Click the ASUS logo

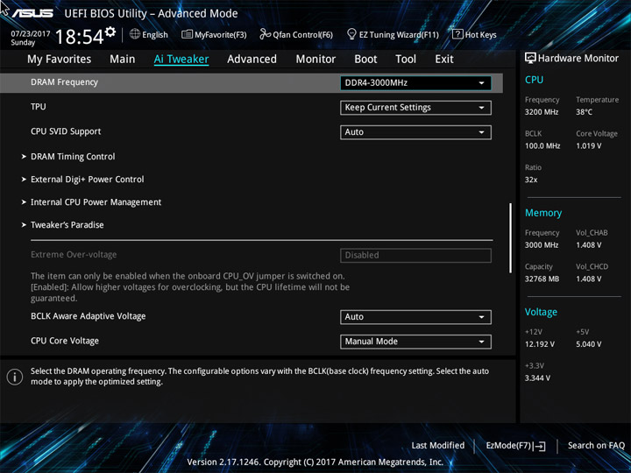pos(32,13)
